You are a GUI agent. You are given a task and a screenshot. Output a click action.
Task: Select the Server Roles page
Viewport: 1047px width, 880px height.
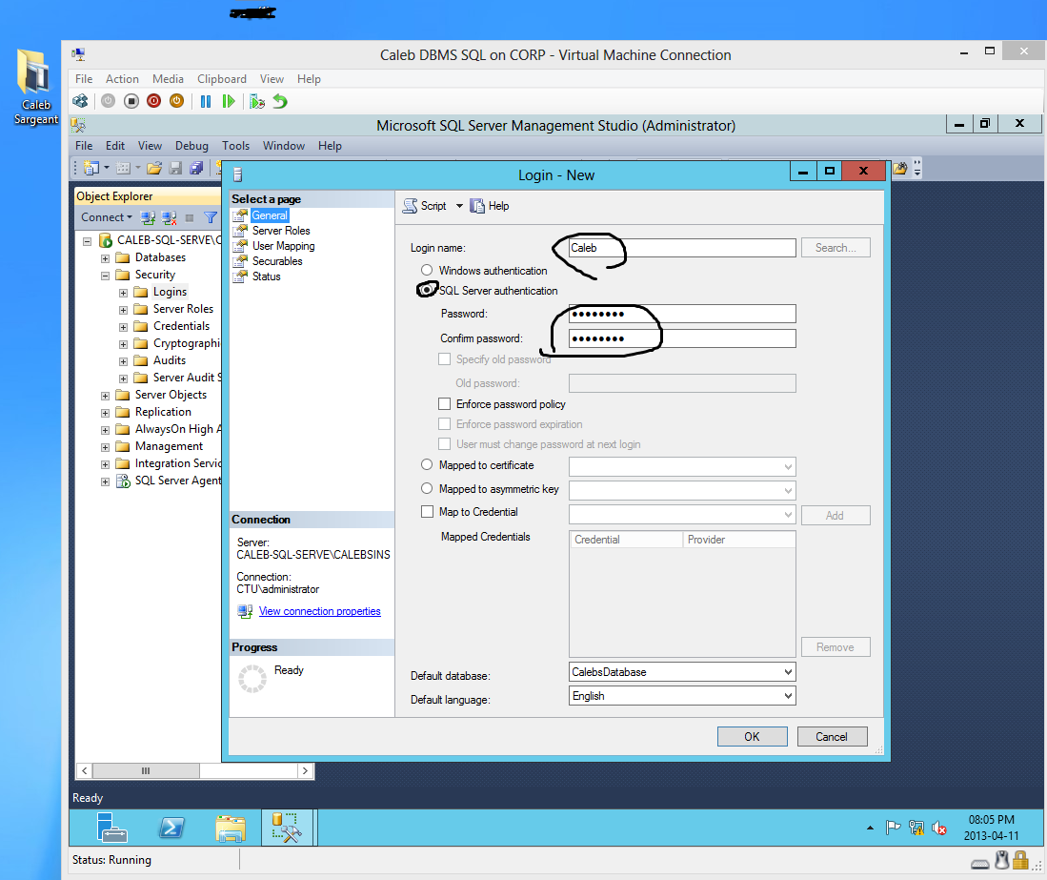281,231
